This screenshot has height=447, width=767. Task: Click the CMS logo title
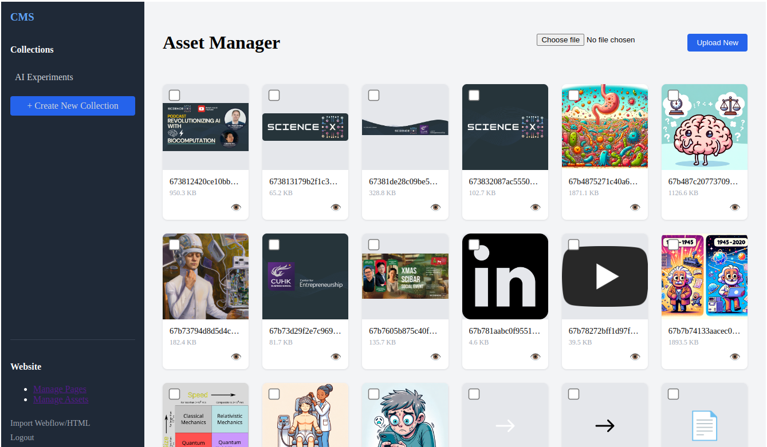pos(22,17)
